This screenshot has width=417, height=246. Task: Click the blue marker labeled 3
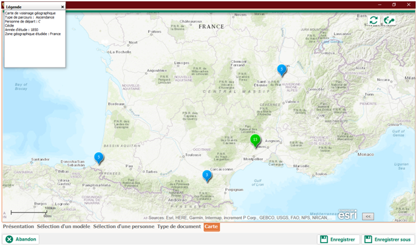point(207,177)
